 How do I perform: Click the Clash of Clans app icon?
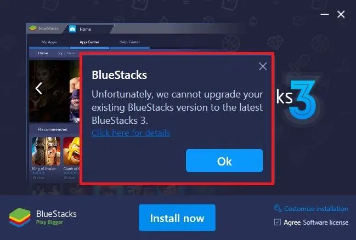[71, 151]
